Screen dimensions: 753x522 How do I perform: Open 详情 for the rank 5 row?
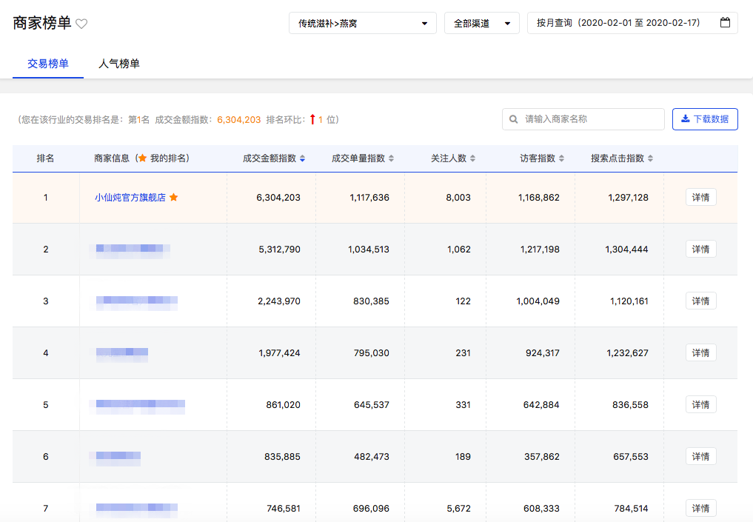(x=700, y=405)
